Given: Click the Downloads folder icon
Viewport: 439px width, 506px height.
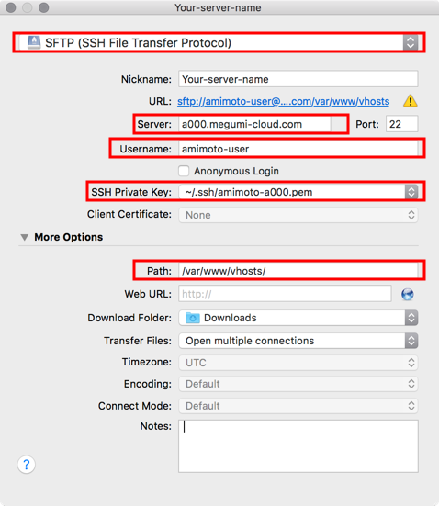Looking at the screenshot, I should pos(193,318).
